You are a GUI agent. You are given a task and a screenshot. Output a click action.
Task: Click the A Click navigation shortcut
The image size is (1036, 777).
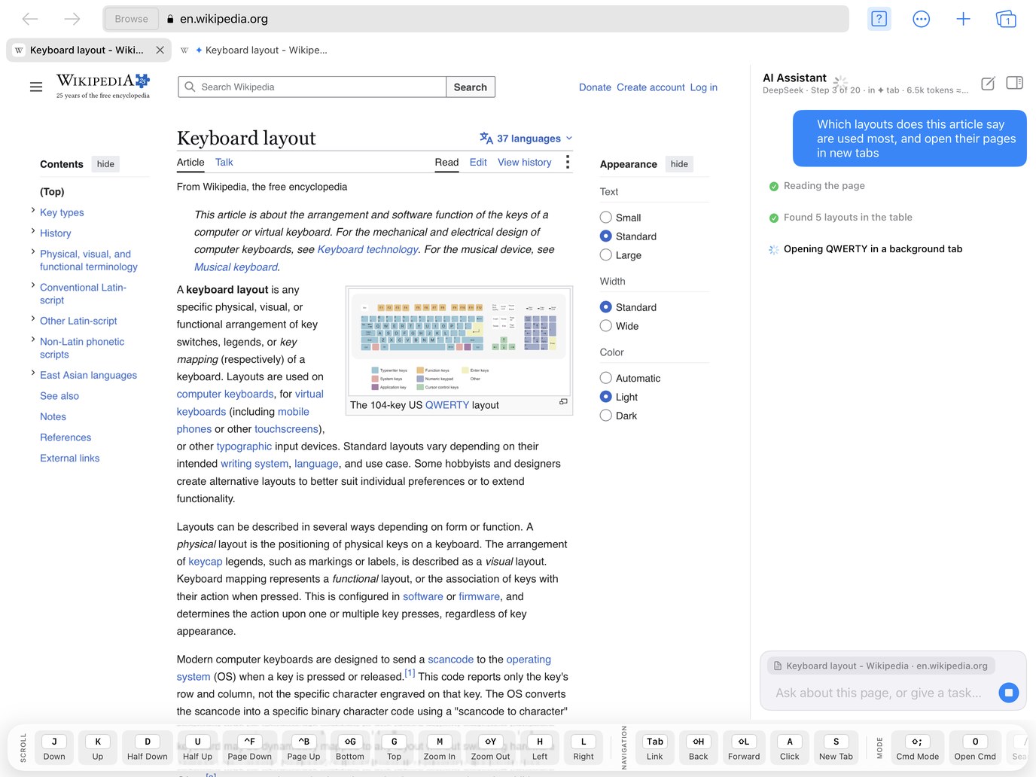pos(790,748)
